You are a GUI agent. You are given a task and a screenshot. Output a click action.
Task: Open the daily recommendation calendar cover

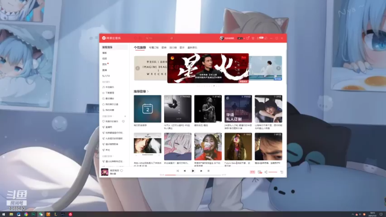pyautogui.click(x=147, y=108)
